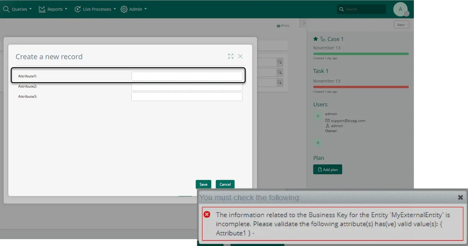Click the Print link
Viewport: 468px width, 246px height.
283,26
